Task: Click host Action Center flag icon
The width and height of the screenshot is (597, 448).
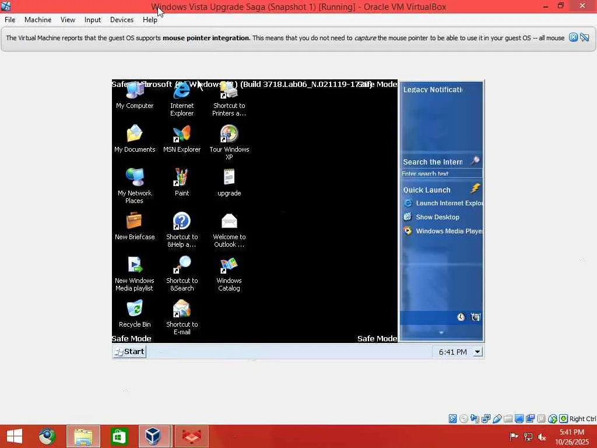Action: 514,436
